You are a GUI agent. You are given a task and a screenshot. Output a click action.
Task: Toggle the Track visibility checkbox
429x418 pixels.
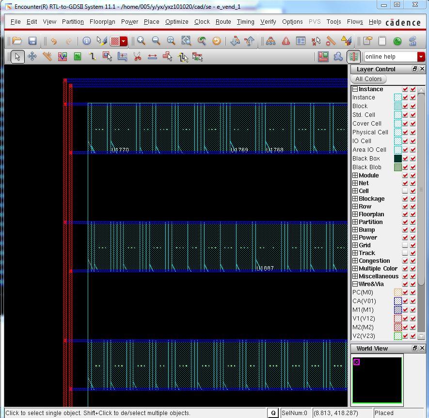[x=405, y=253]
